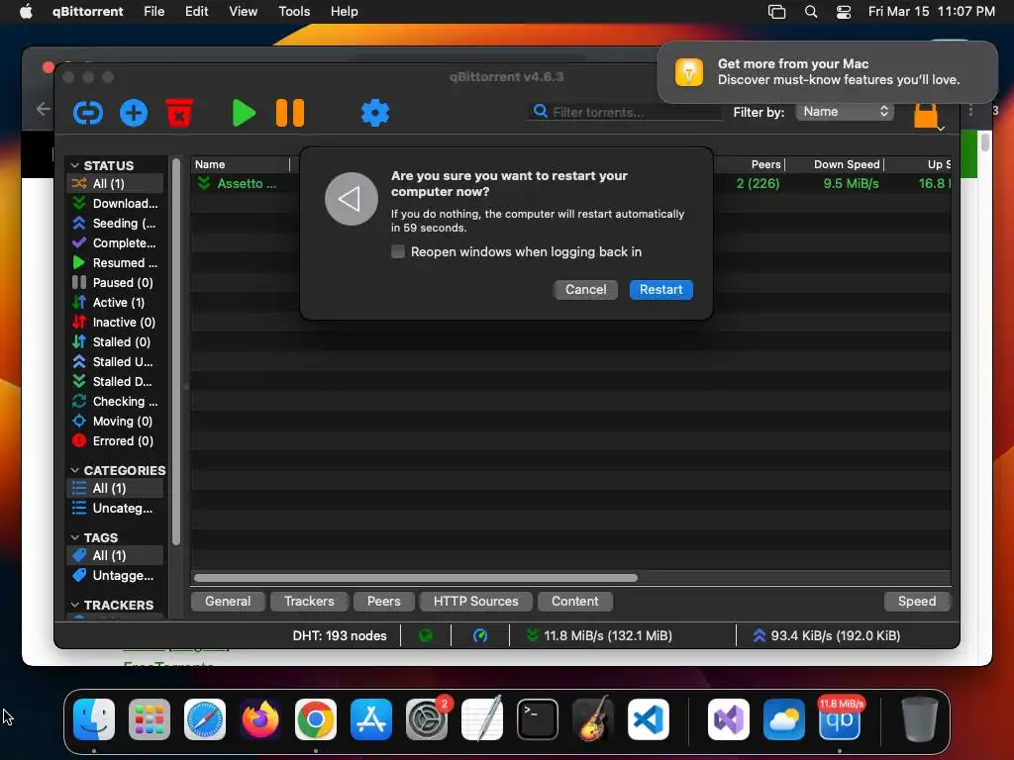Open the Filter by Name dropdown
Viewport: 1014px width, 760px height.
pos(845,112)
